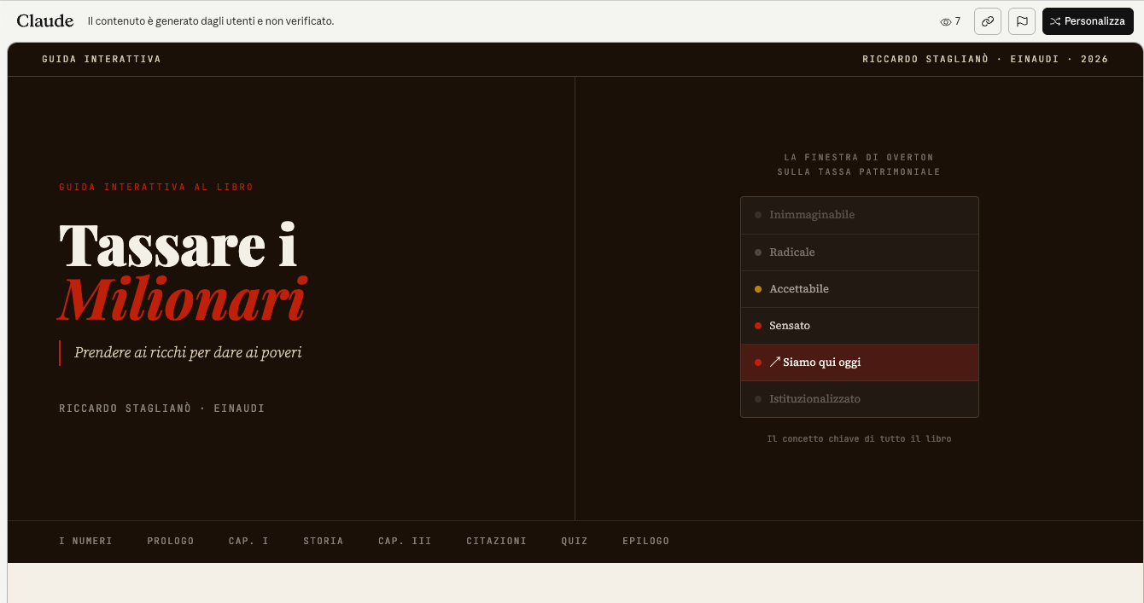Copy link with the chain icon button

988,21
